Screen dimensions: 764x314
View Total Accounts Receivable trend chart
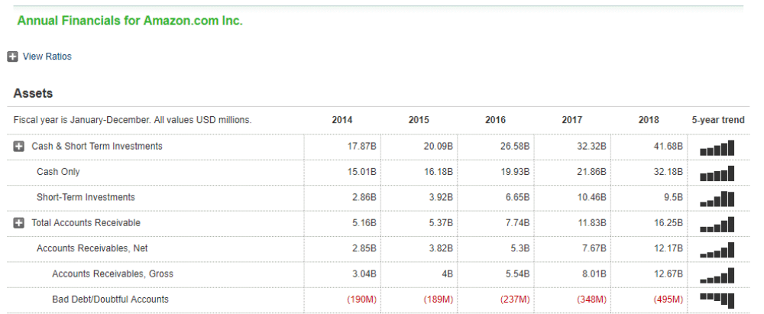(717, 225)
